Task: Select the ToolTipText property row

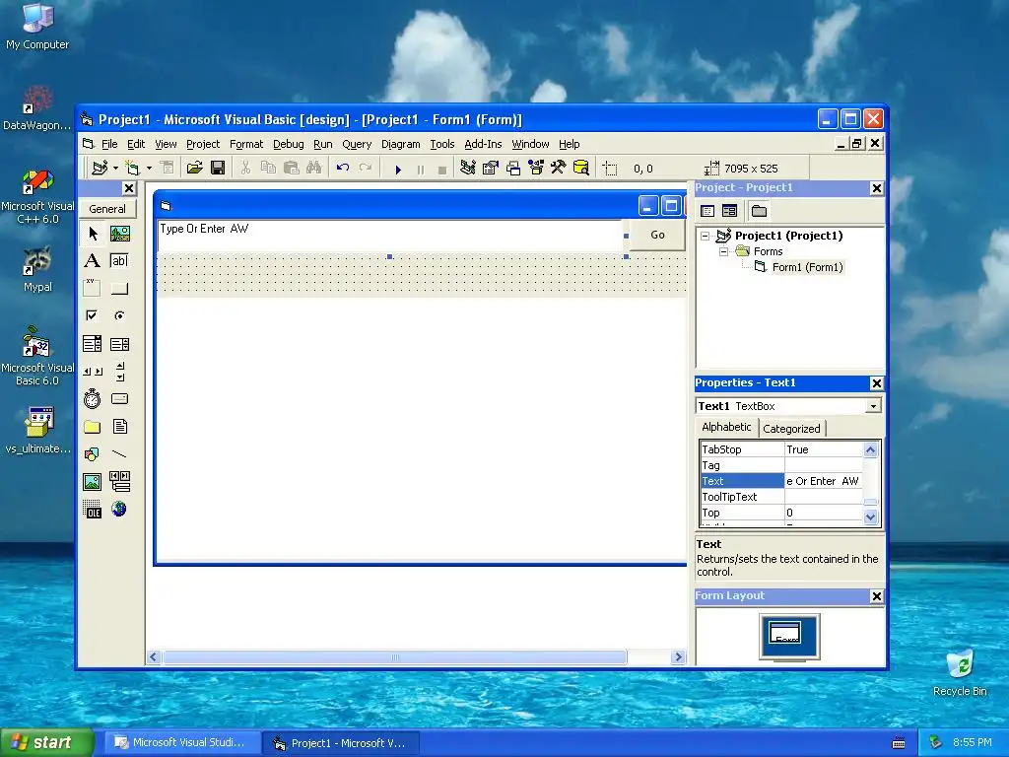Action: click(x=781, y=497)
